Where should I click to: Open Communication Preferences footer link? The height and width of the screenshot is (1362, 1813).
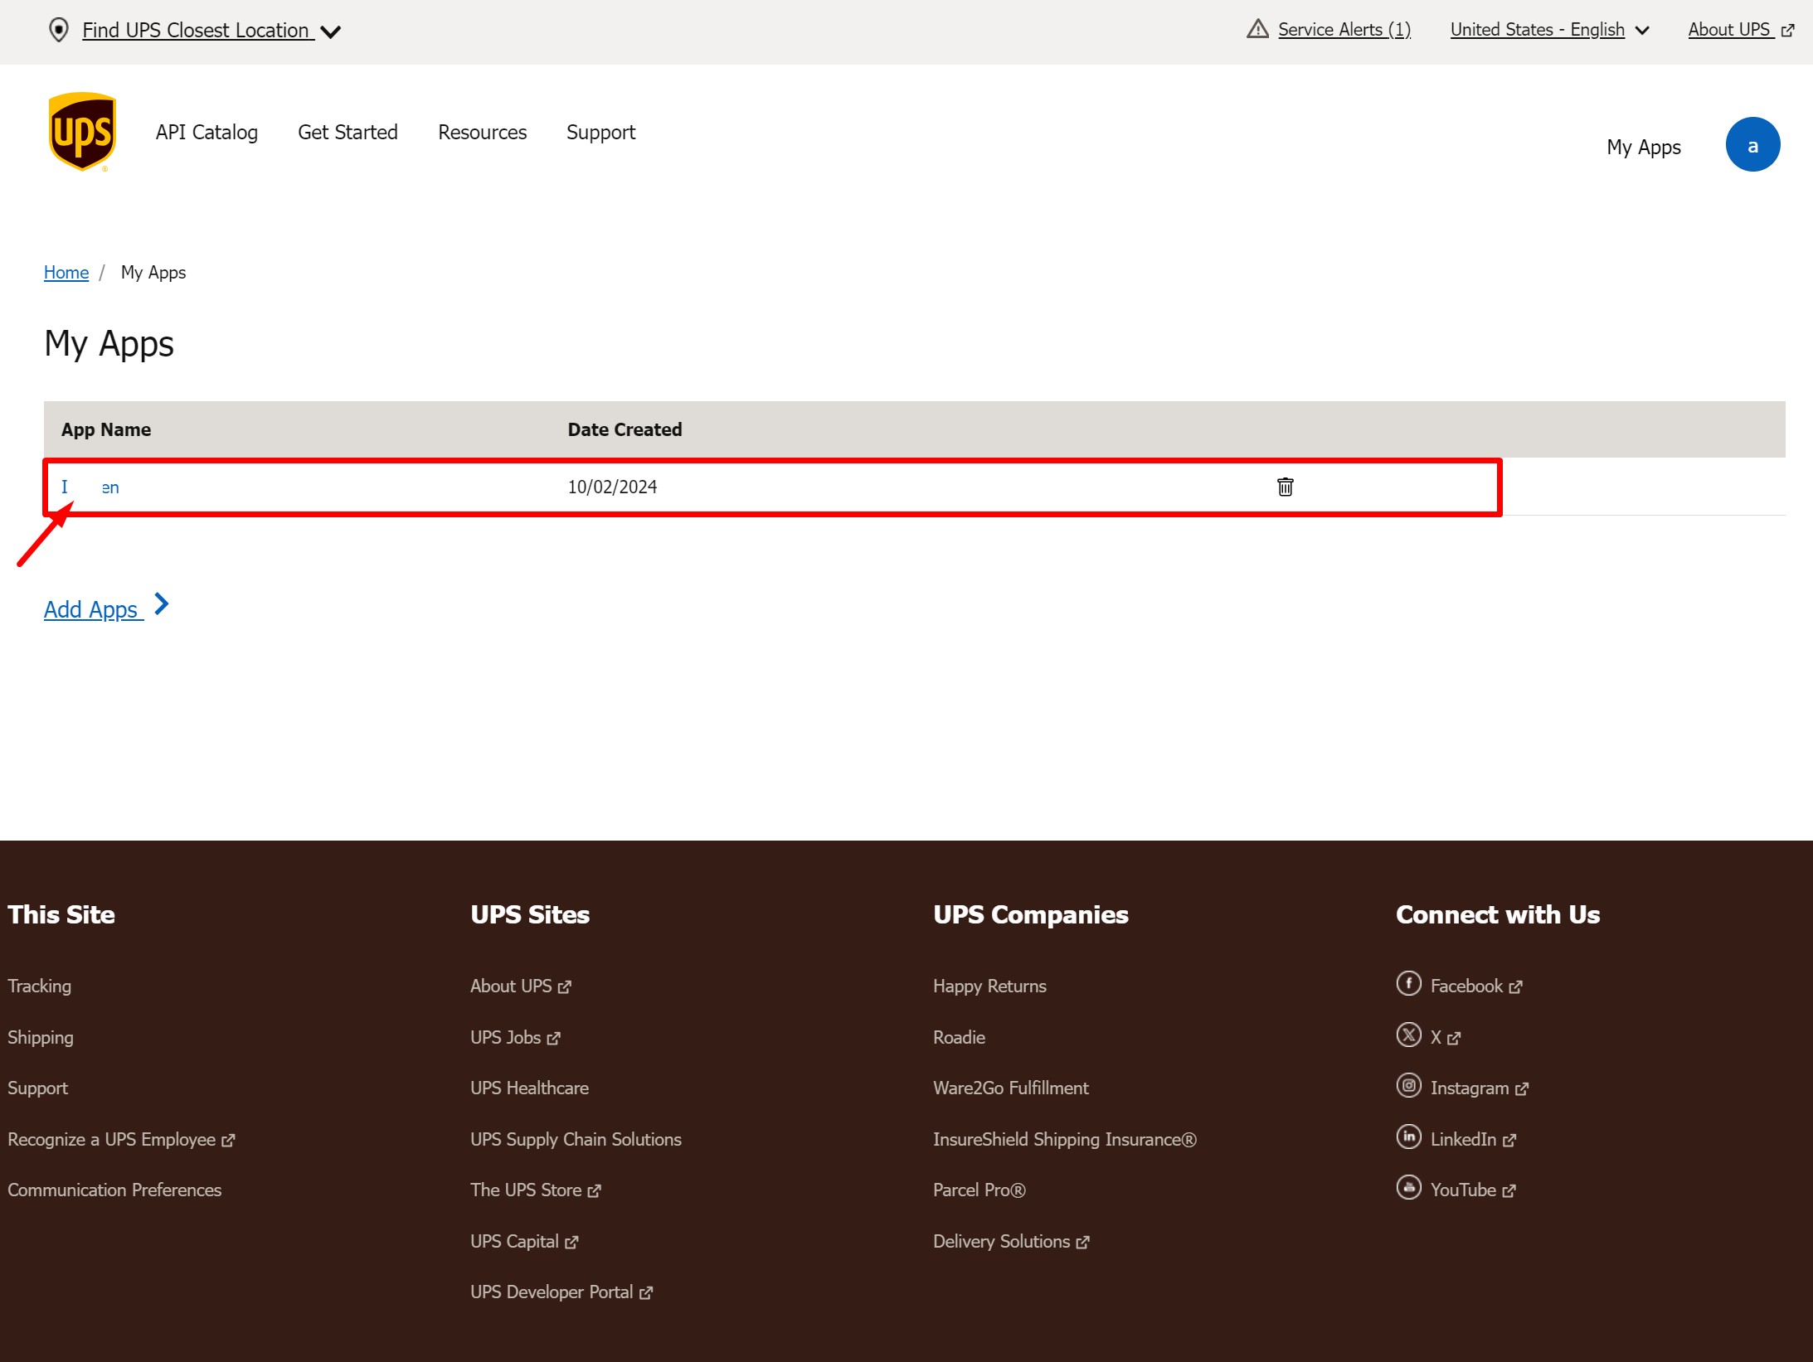point(114,1190)
